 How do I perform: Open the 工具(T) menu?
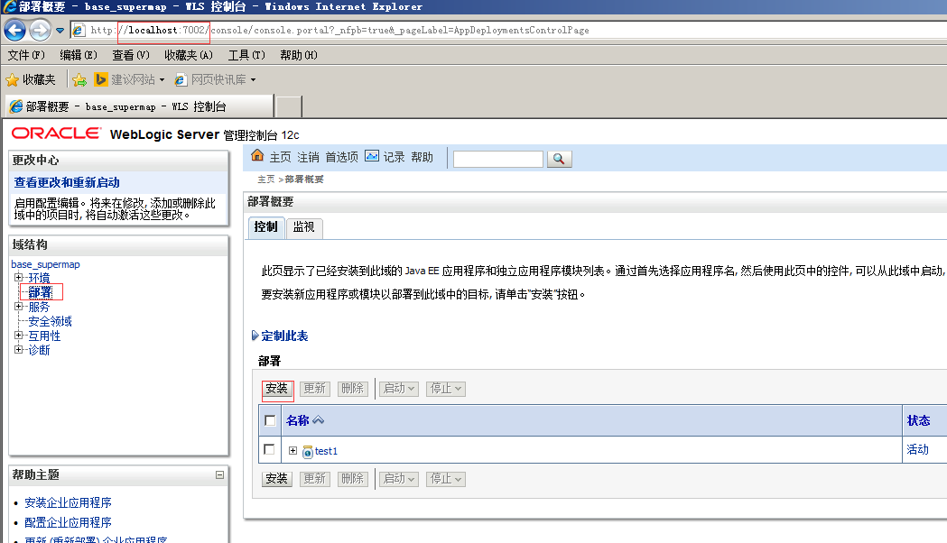click(x=246, y=55)
